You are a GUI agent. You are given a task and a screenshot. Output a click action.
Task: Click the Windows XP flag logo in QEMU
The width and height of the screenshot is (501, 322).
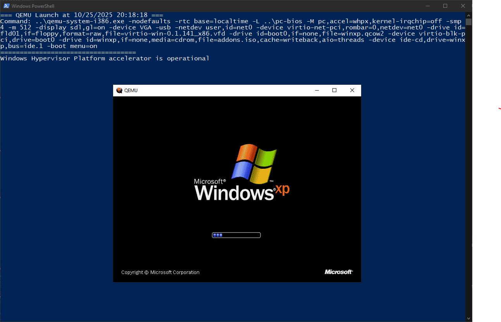click(x=254, y=164)
